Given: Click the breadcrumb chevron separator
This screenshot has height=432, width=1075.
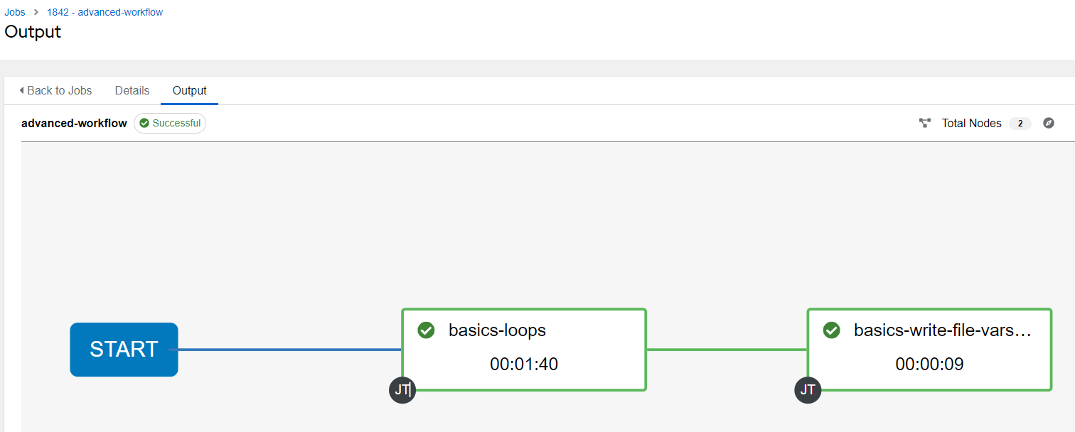Looking at the screenshot, I should pyautogui.click(x=36, y=12).
